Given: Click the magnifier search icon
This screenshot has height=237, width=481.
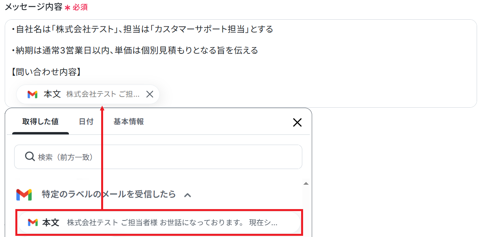Looking at the screenshot, I should pyautogui.click(x=30, y=157).
